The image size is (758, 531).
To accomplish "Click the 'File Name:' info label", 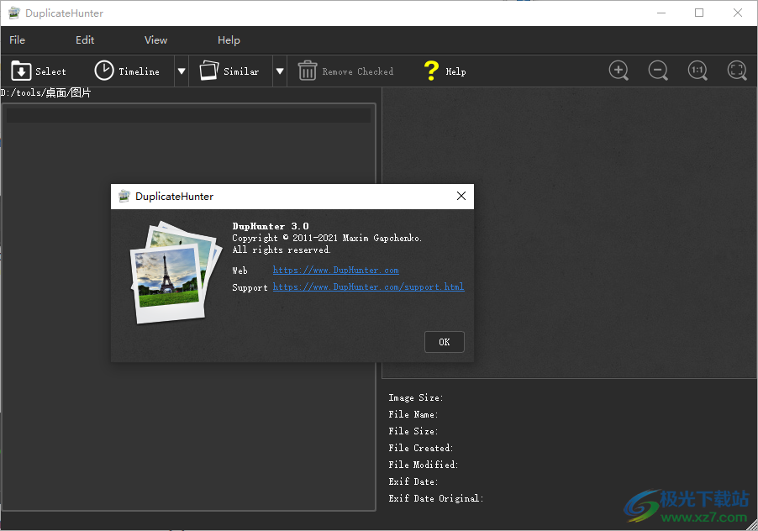I will 413,414.
